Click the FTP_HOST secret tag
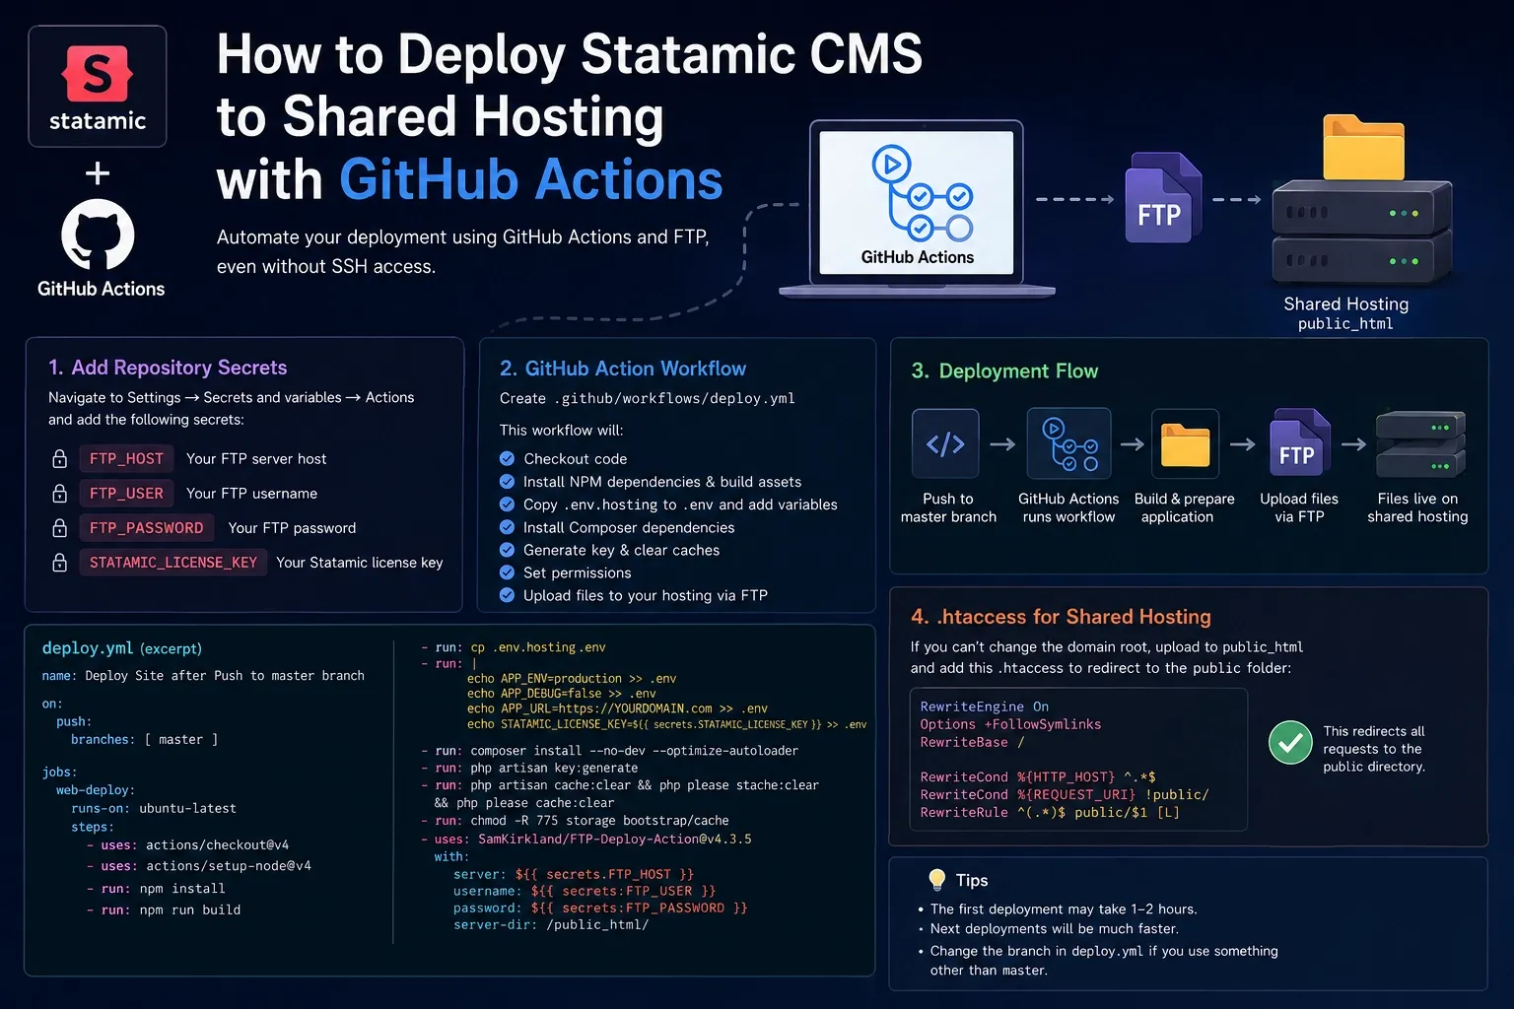 point(127,459)
